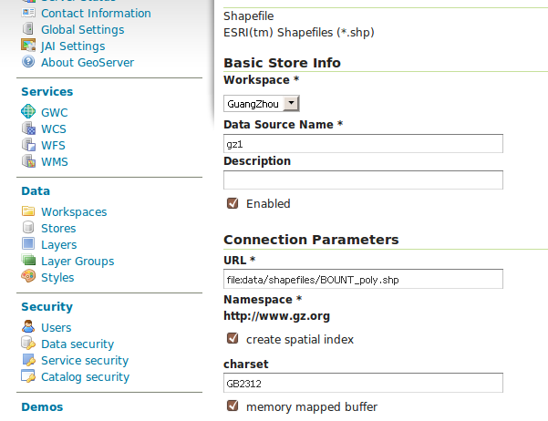Click the Layer Groups icon
548x421 pixels.
[27, 261]
